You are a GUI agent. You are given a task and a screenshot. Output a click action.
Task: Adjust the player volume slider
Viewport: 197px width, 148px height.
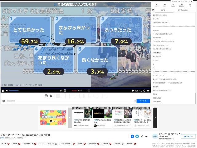14,91
